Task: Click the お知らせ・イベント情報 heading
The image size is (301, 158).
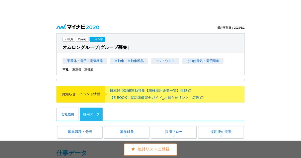Action: [x=81, y=94]
